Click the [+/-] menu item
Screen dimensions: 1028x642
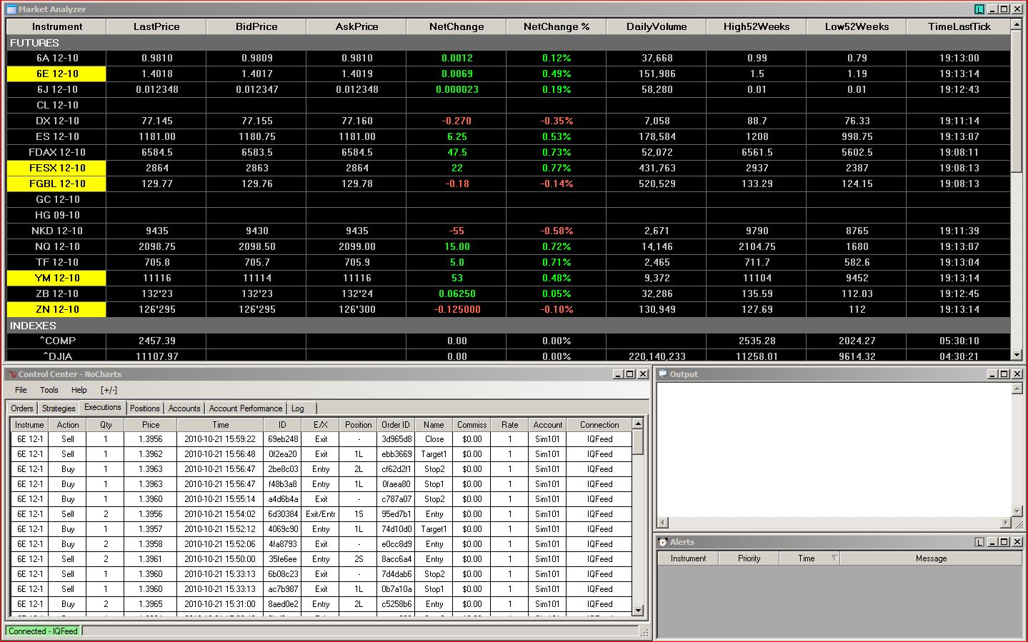pos(109,390)
